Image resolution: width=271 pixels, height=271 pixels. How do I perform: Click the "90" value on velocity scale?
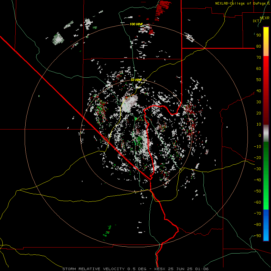259,35
